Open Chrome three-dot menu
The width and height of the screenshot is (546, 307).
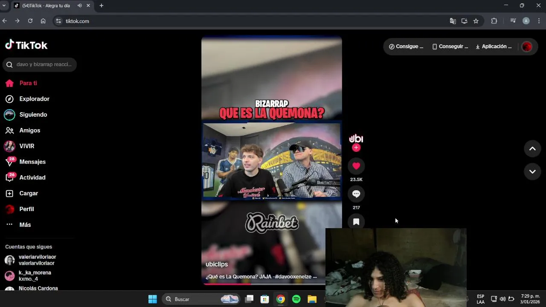pos(539,21)
